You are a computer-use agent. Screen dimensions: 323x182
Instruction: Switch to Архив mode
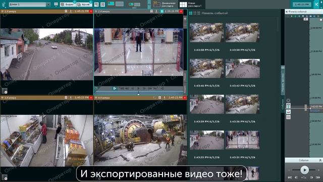coord(84,5)
